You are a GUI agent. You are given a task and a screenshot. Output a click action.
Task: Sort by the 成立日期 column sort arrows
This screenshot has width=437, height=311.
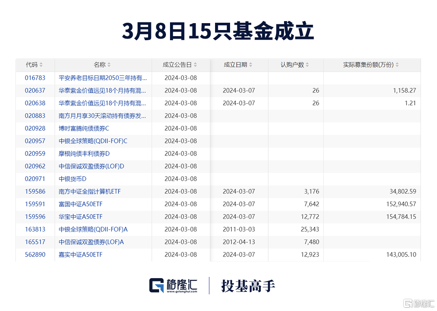250,65
